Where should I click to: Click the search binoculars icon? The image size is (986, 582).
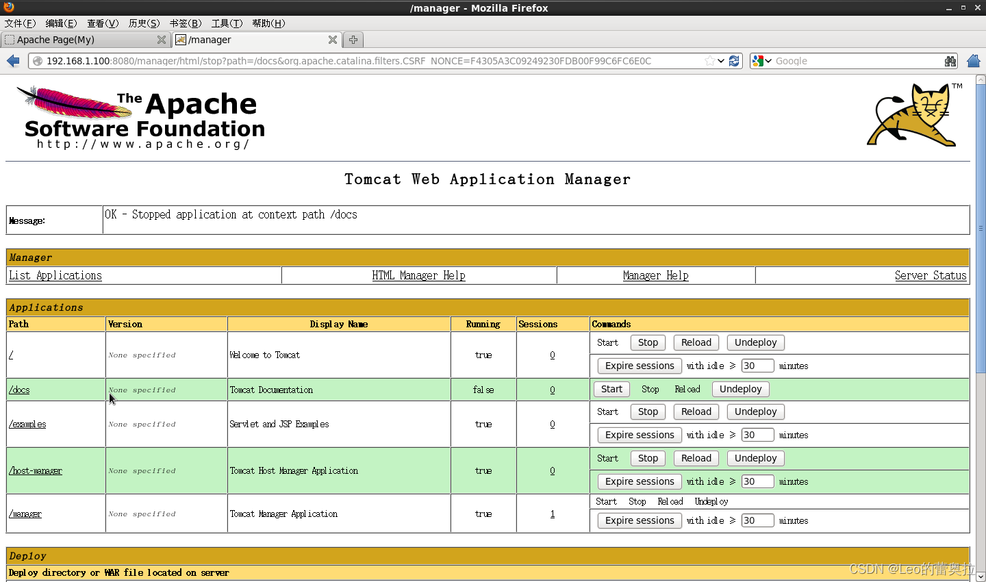950,61
